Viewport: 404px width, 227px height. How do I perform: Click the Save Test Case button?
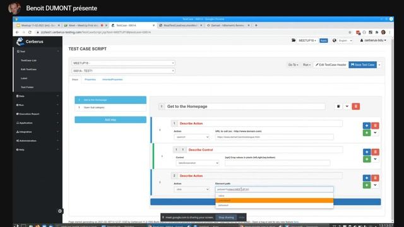362,65
